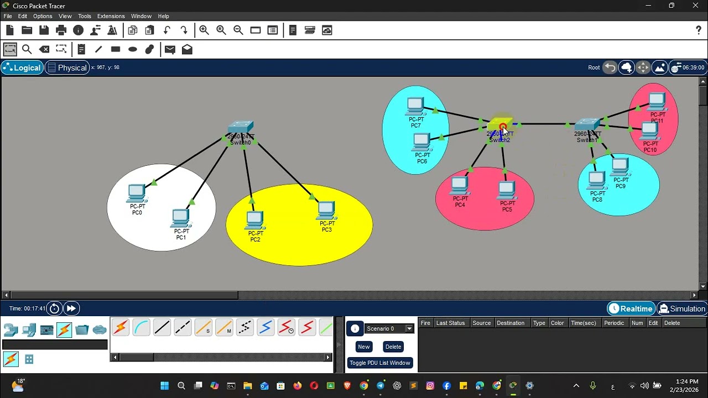
Task: Click the Power Cycle Devices button
Action: point(54,308)
